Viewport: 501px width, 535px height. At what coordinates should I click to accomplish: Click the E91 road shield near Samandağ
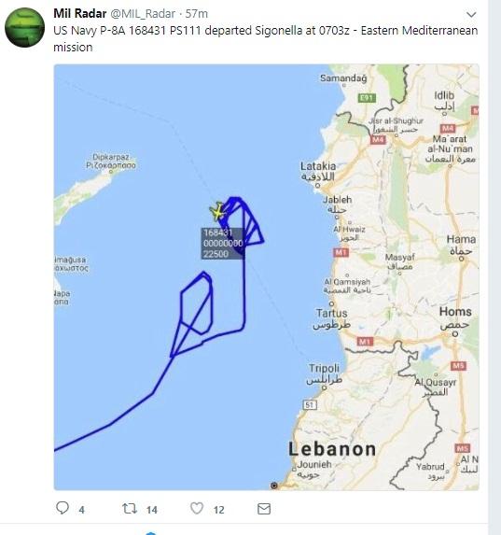(367, 98)
